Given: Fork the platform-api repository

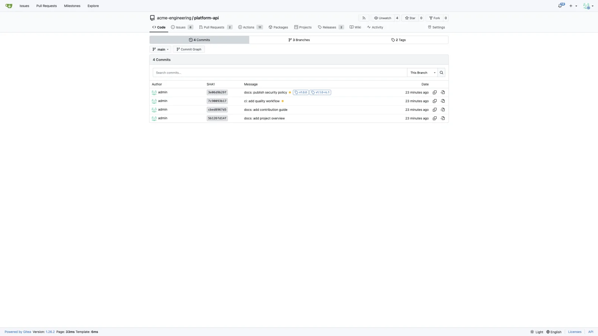Looking at the screenshot, I should [434, 18].
